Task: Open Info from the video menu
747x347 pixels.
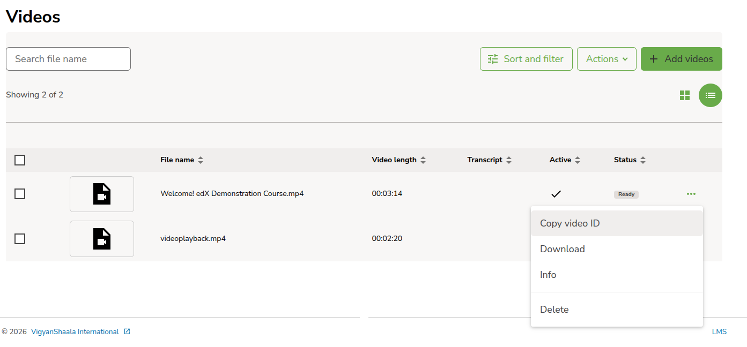Action: click(x=617, y=275)
